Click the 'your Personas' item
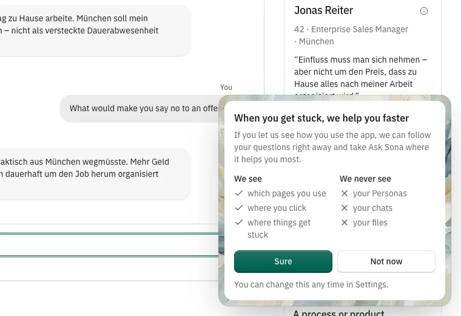 pos(380,193)
